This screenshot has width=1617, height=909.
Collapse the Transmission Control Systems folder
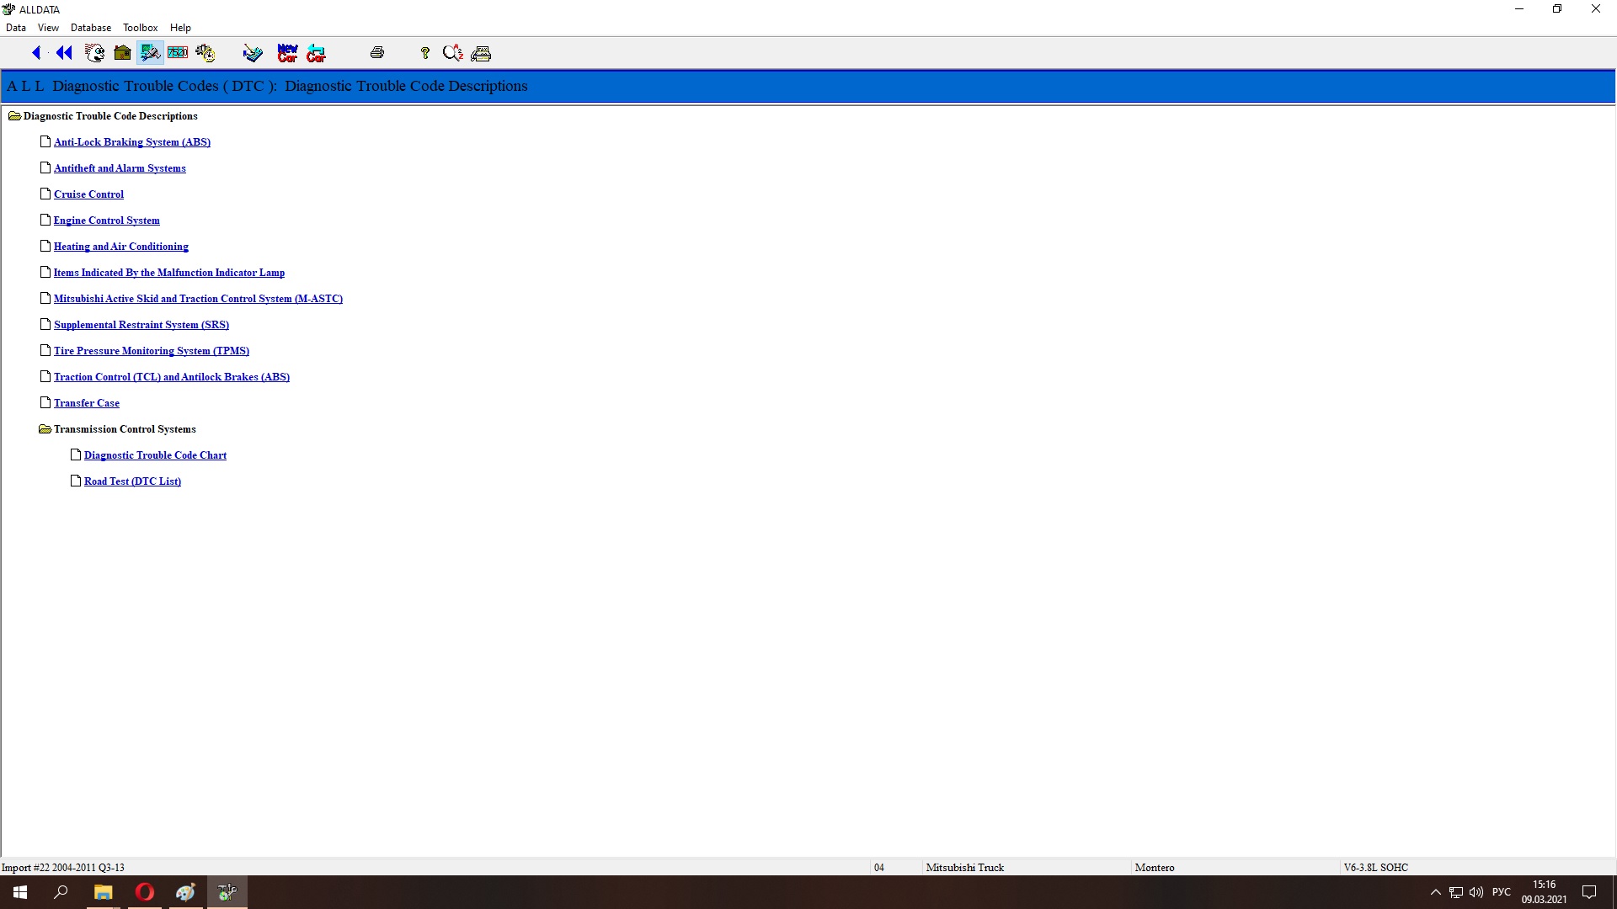[45, 429]
